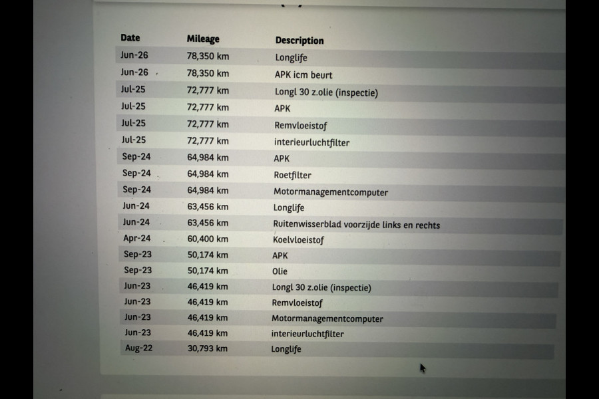Click the Aug-22 date cell

coord(138,348)
